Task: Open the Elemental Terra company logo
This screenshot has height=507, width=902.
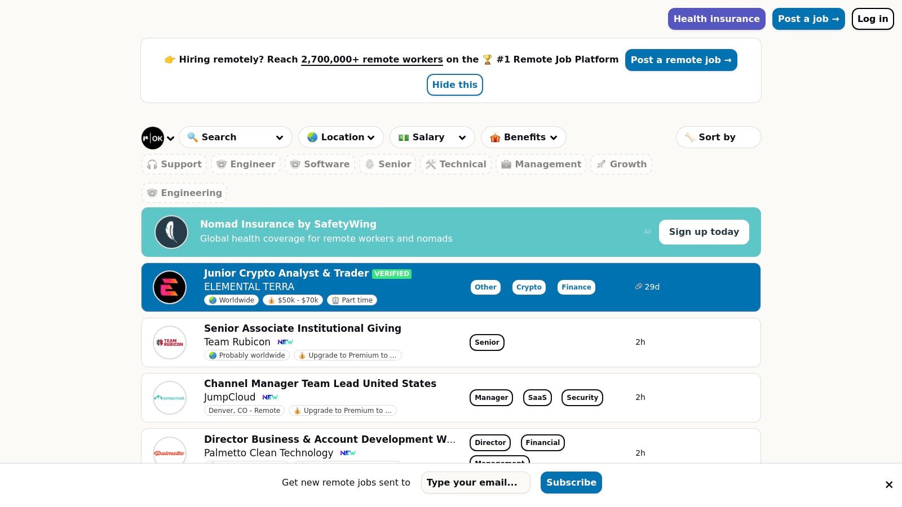Action: [170, 287]
